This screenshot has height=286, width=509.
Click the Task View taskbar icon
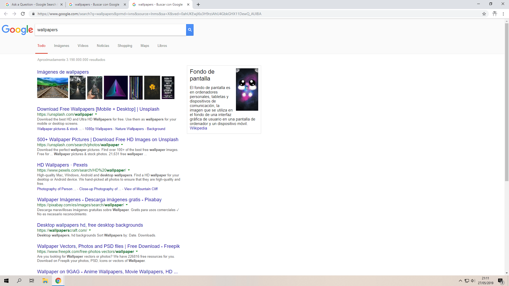pos(32,280)
